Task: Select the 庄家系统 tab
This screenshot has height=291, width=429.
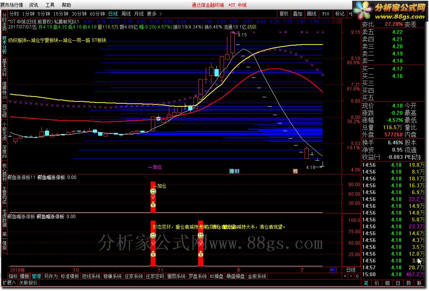Action: click(x=134, y=276)
